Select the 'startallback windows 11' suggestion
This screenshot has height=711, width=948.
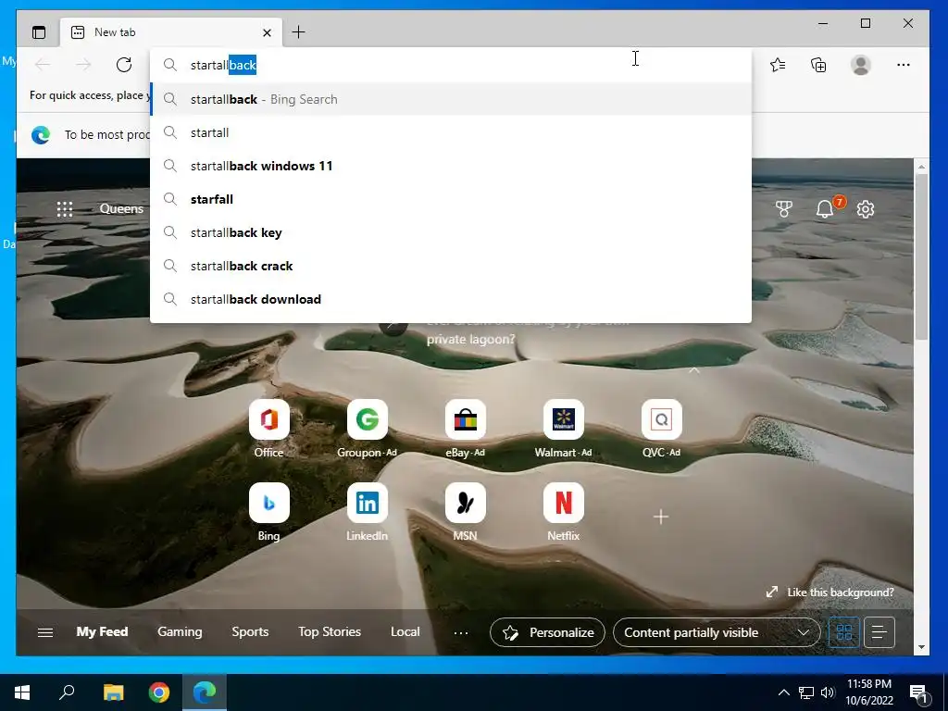click(451, 166)
